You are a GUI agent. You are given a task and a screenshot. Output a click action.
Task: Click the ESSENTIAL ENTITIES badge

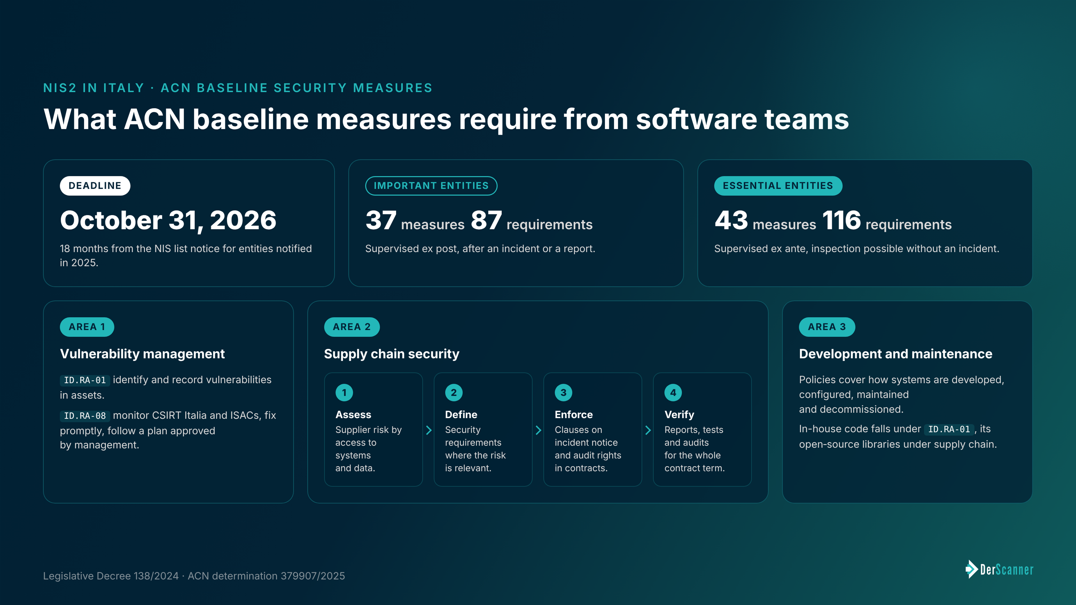pos(778,186)
